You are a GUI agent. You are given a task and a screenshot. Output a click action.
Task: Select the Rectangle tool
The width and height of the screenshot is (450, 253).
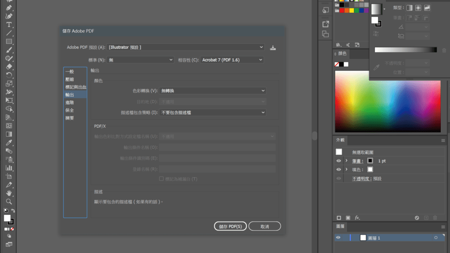[9, 41]
